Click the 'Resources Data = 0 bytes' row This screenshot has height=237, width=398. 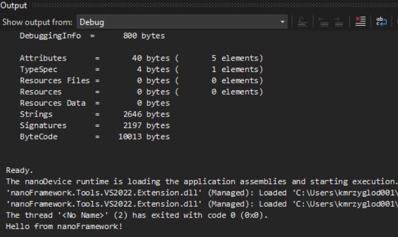[95, 103]
